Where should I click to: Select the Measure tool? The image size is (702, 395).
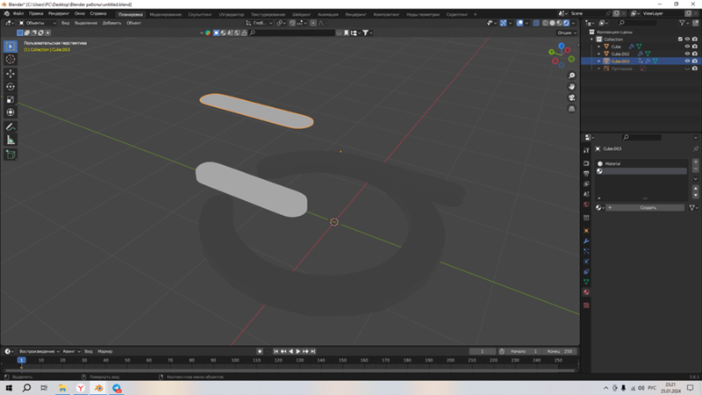(x=11, y=140)
